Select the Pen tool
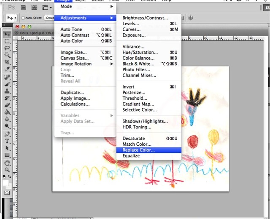The height and width of the screenshot is (219, 270). (x=7, y=134)
